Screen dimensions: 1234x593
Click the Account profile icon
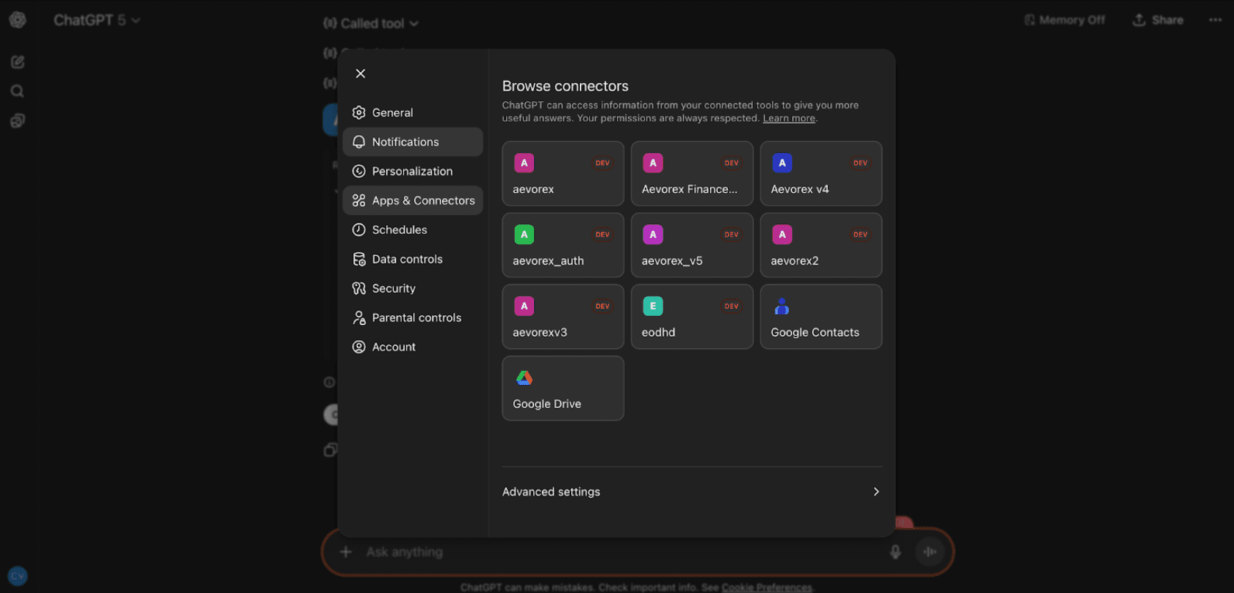tap(359, 347)
